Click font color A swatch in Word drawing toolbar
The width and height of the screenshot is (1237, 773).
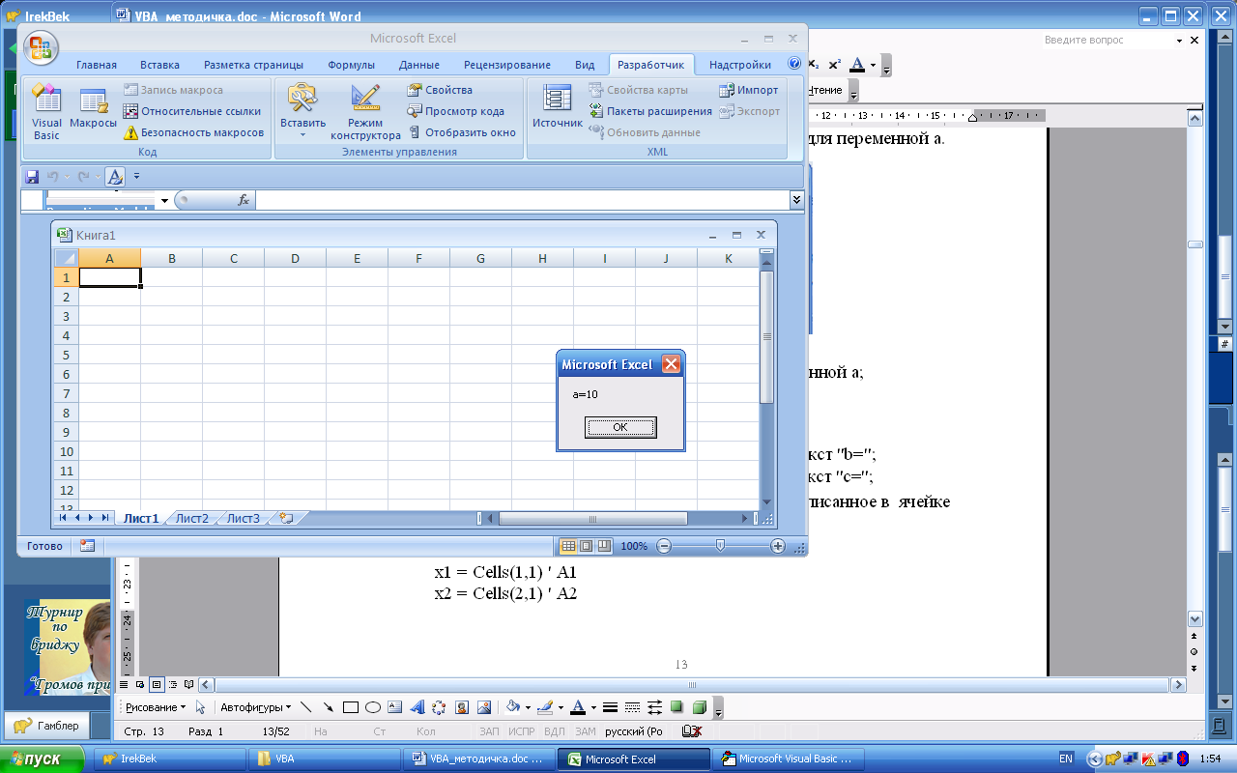pyautogui.click(x=578, y=707)
